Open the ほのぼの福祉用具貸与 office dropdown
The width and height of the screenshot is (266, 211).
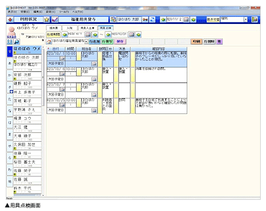pyautogui.click(x=86, y=42)
